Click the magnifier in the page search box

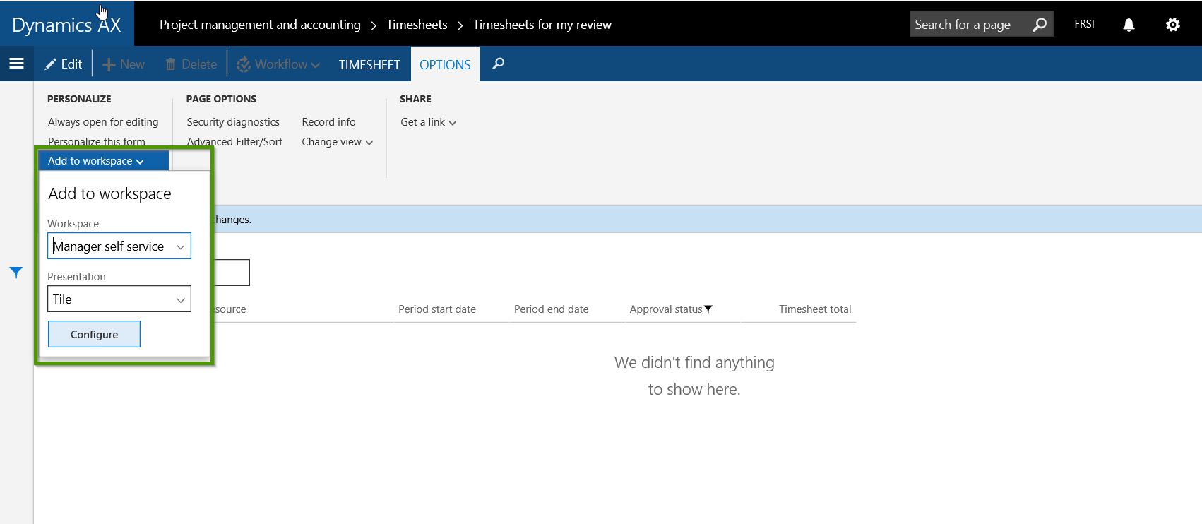1040,25
